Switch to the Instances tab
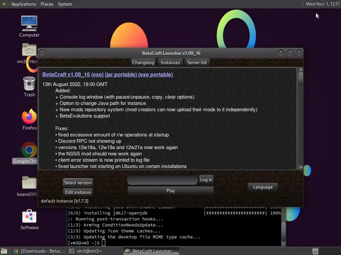341x255 pixels. [x=170, y=62]
